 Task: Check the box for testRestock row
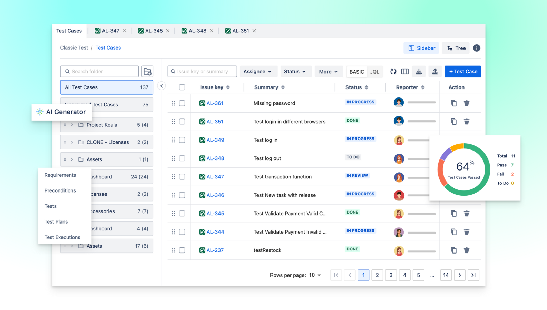pos(182,250)
